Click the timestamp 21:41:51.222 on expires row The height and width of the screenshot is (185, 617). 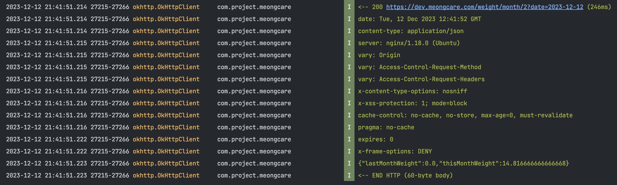point(66,139)
